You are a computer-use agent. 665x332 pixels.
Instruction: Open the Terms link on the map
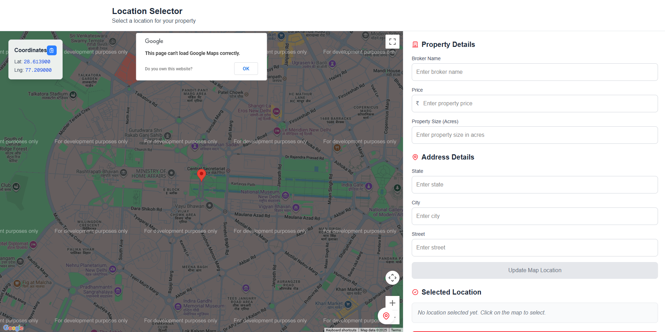click(x=396, y=330)
